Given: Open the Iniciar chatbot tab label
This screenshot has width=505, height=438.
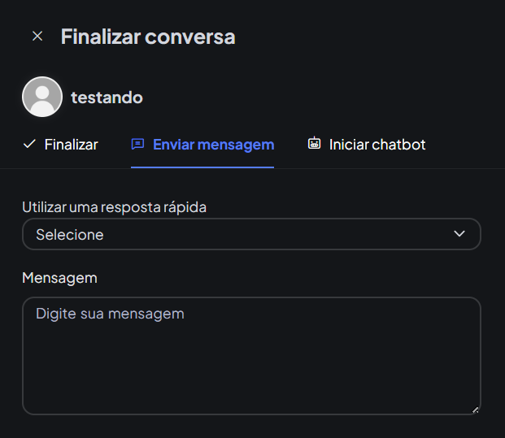Looking at the screenshot, I should (x=377, y=145).
